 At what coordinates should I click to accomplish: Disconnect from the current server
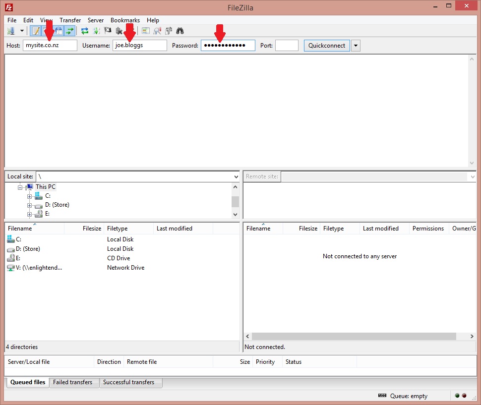(x=119, y=31)
